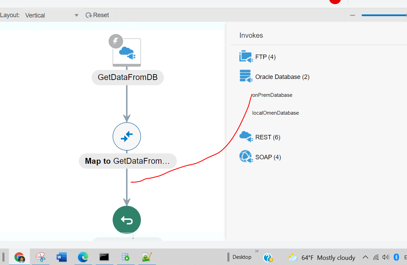Click the SOAP adapter icon
This screenshot has width=407, height=265.
[246, 157]
